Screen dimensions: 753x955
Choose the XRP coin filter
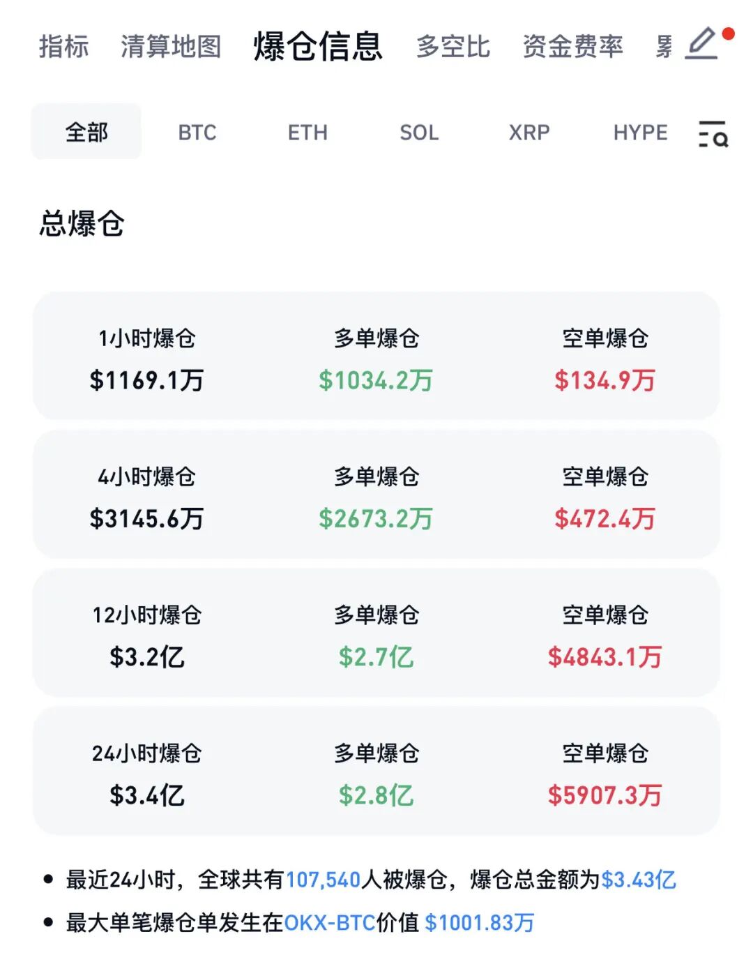529,133
